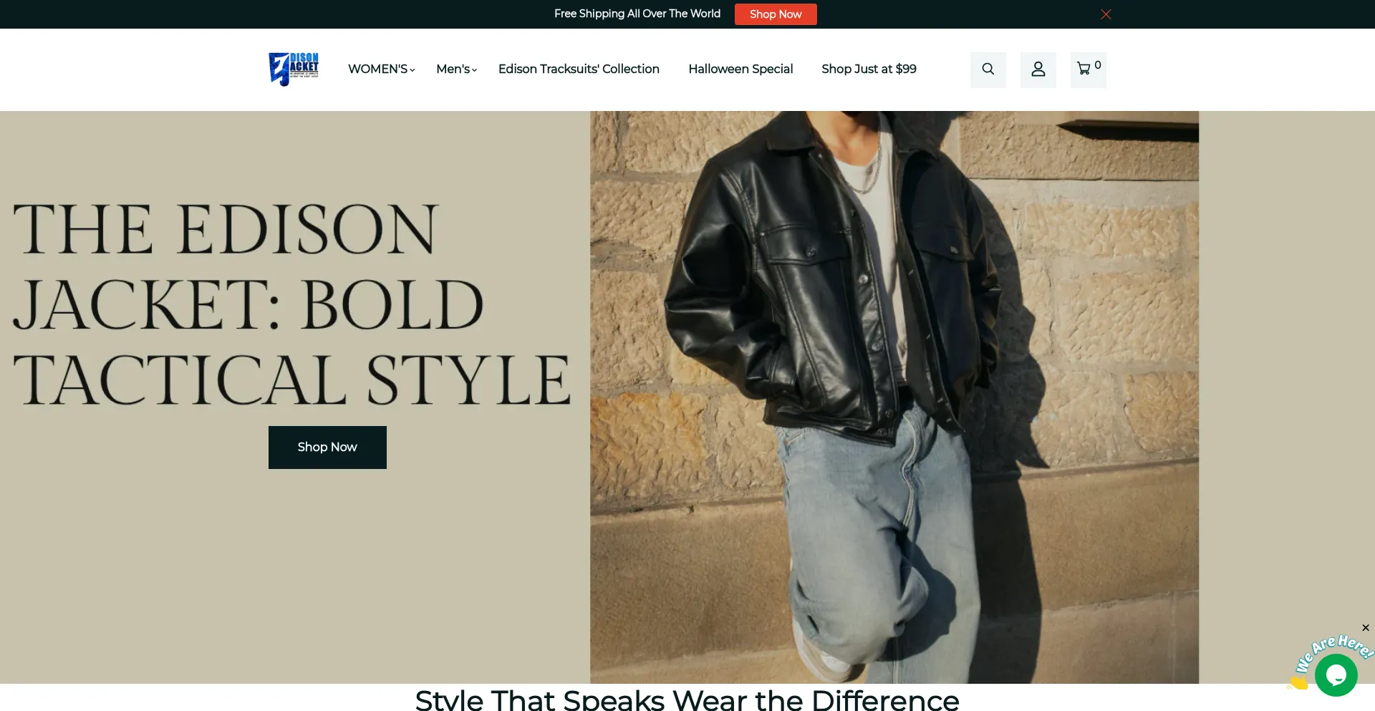Screen dimensions: 1375x711
Task: Open Edison Tracksuits' Collection menu item
Action: [x=579, y=69]
